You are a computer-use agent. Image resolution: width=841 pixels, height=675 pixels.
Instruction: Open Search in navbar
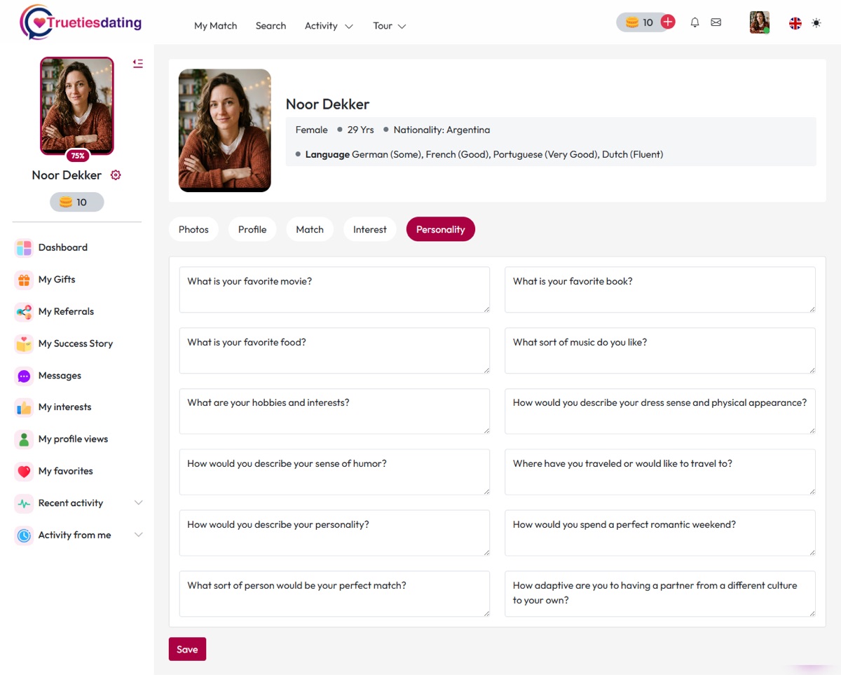(271, 26)
